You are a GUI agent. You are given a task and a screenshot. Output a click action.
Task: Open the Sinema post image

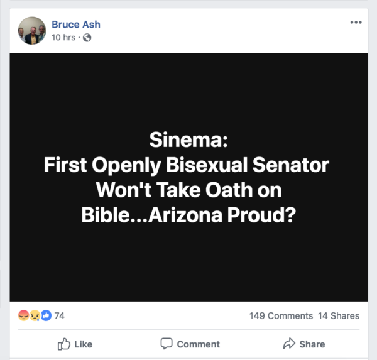click(x=188, y=177)
